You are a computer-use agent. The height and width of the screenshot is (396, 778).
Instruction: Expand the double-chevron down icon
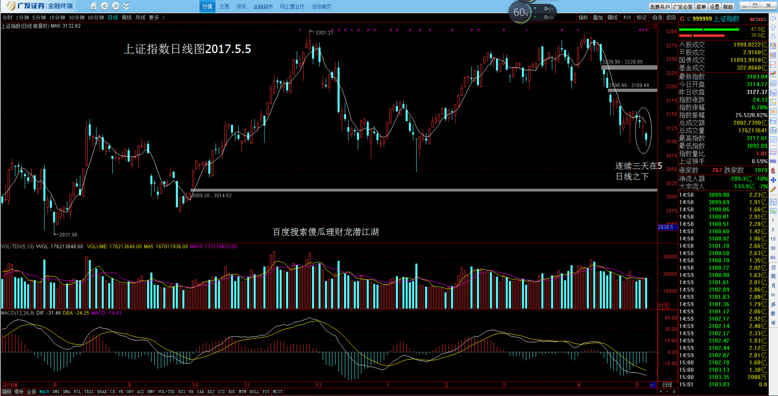[126, 6]
